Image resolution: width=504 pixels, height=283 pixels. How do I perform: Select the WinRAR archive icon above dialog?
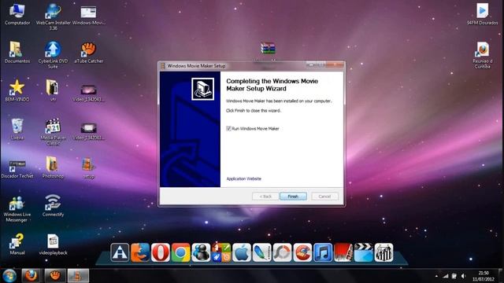268,48
